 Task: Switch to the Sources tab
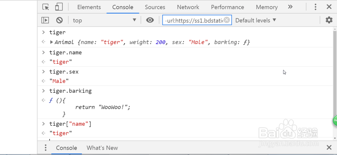155,7
